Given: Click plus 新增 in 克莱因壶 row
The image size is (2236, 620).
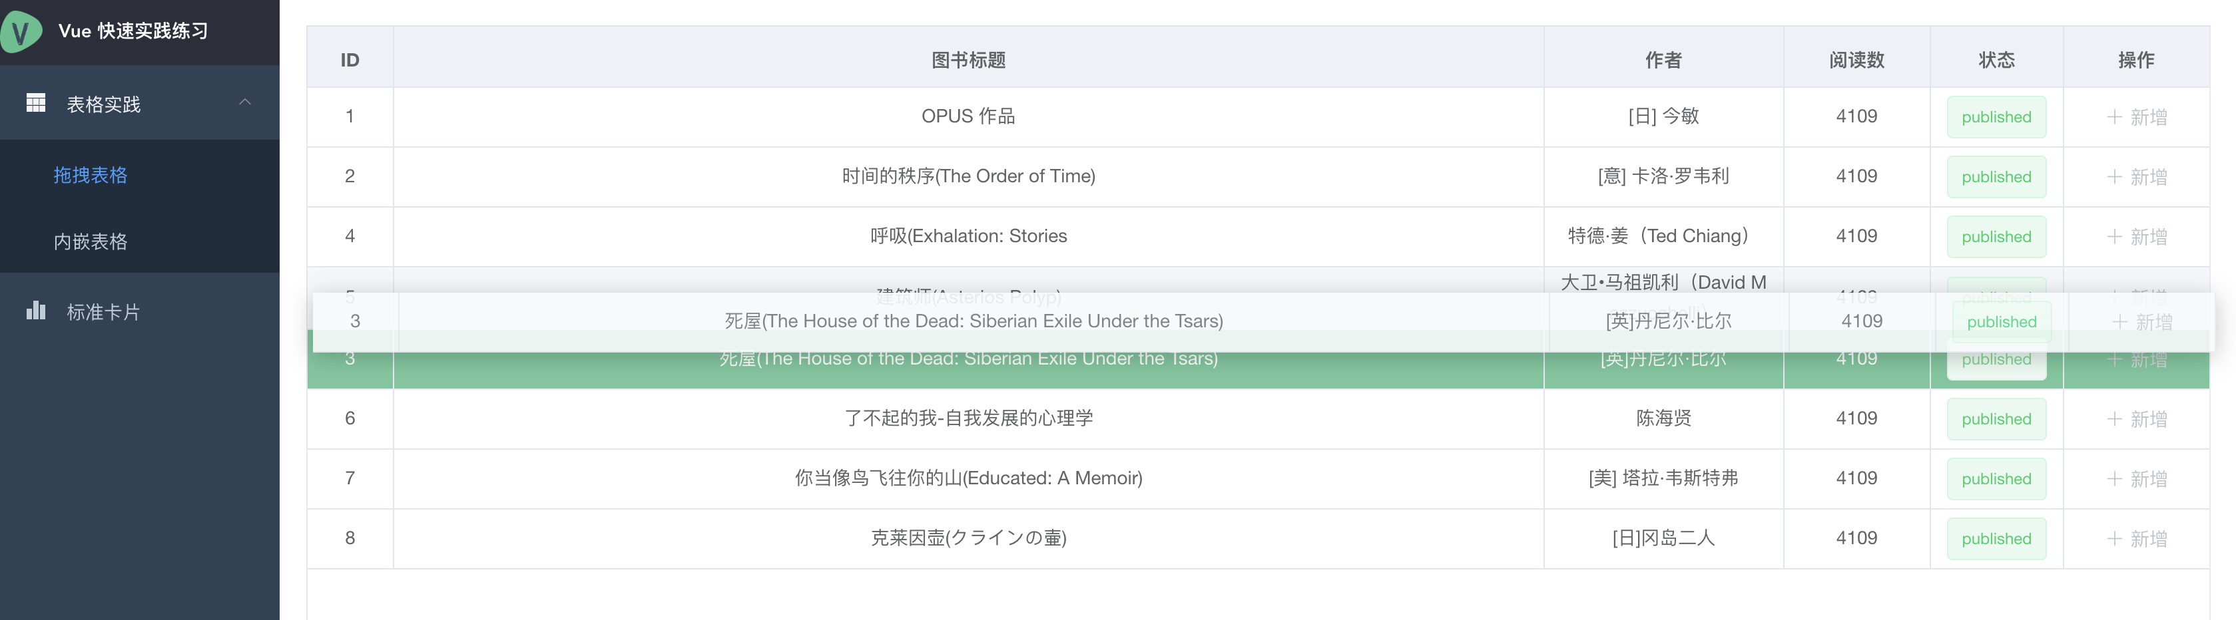Looking at the screenshot, I should pyautogui.click(x=2137, y=538).
